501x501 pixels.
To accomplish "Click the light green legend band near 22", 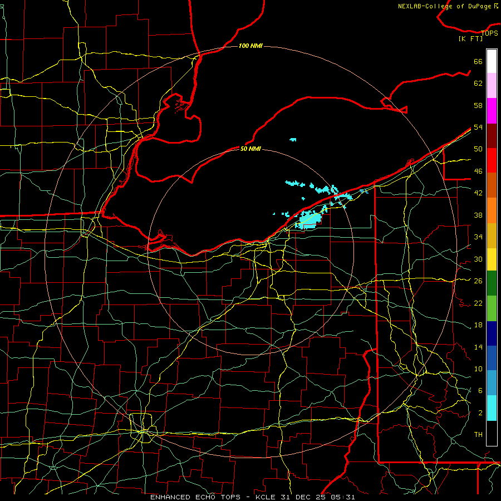I will pos(492,308).
